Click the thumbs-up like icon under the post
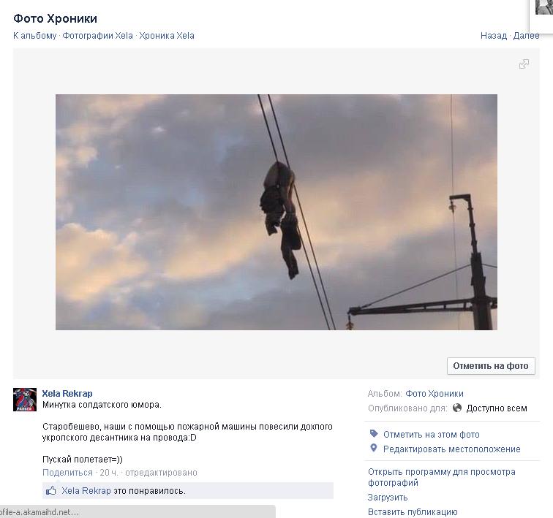Viewport: 553px width, 518px height. point(52,491)
